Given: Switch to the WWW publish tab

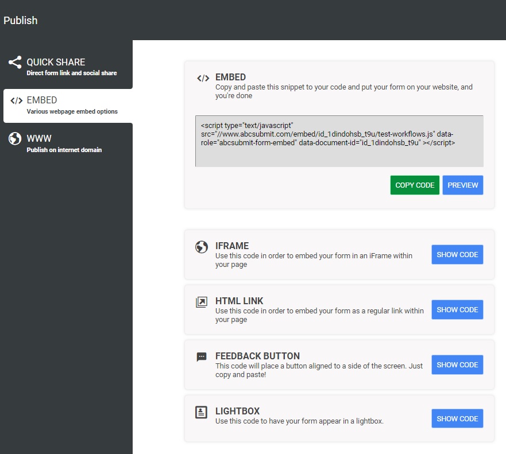Looking at the screenshot, I should (40, 138).
